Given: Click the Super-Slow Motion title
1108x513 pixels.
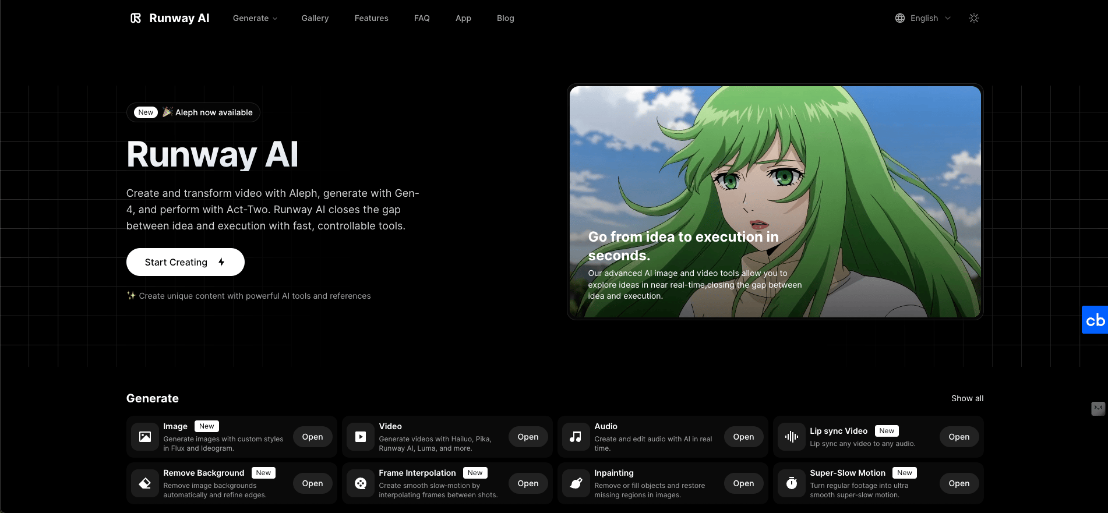Looking at the screenshot, I should [848, 473].
